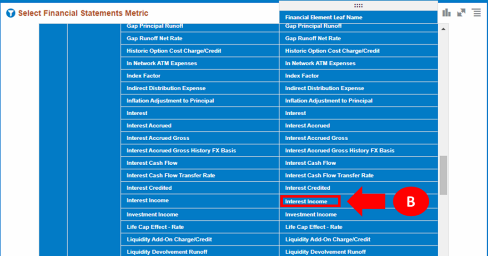Click the Select Financial Statements Metric title
488x256 pixels.
point(83,13)
